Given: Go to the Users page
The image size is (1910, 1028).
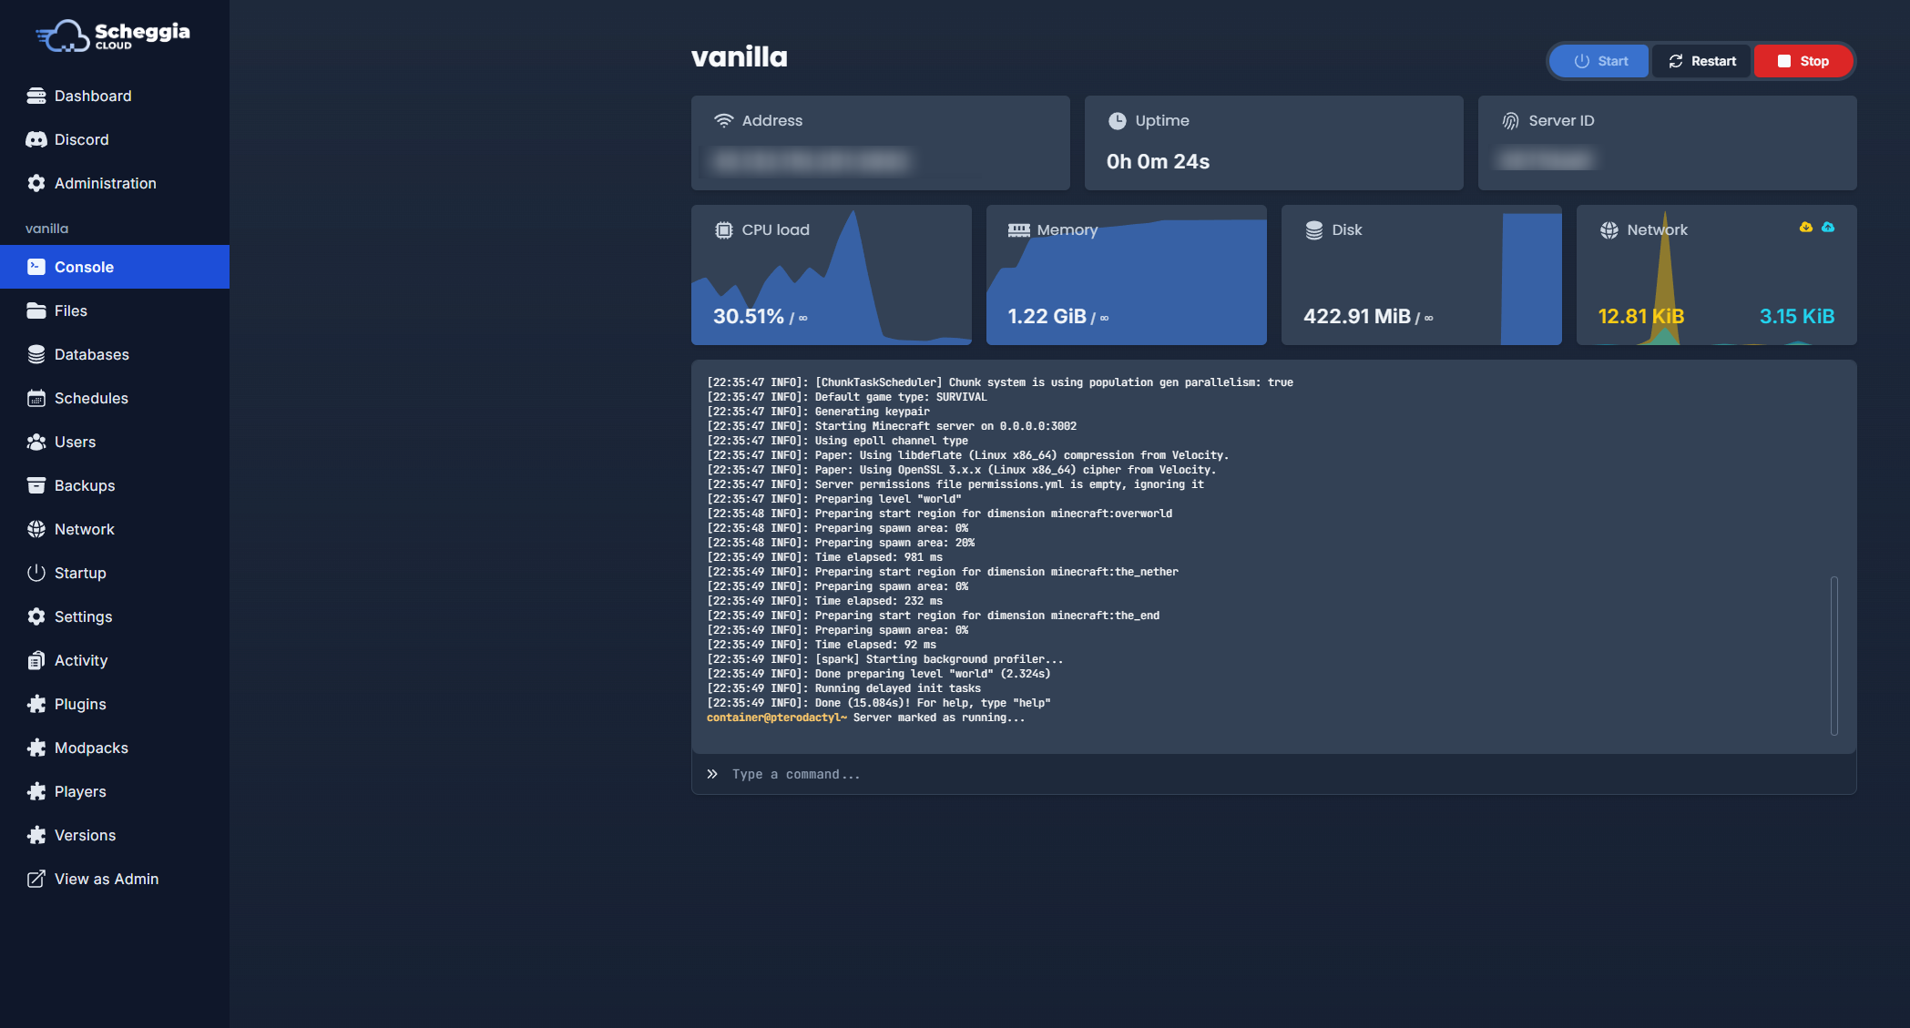Looking at the screenshot, I should point(75,442).
